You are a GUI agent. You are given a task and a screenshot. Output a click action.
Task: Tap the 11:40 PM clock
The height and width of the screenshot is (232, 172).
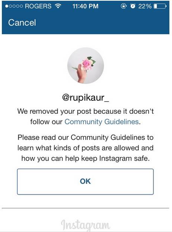86,6
